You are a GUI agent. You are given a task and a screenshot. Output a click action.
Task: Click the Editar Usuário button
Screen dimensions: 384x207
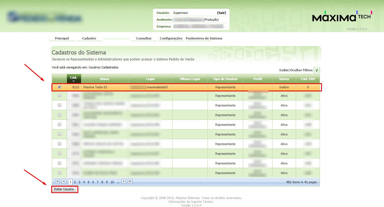64,189
